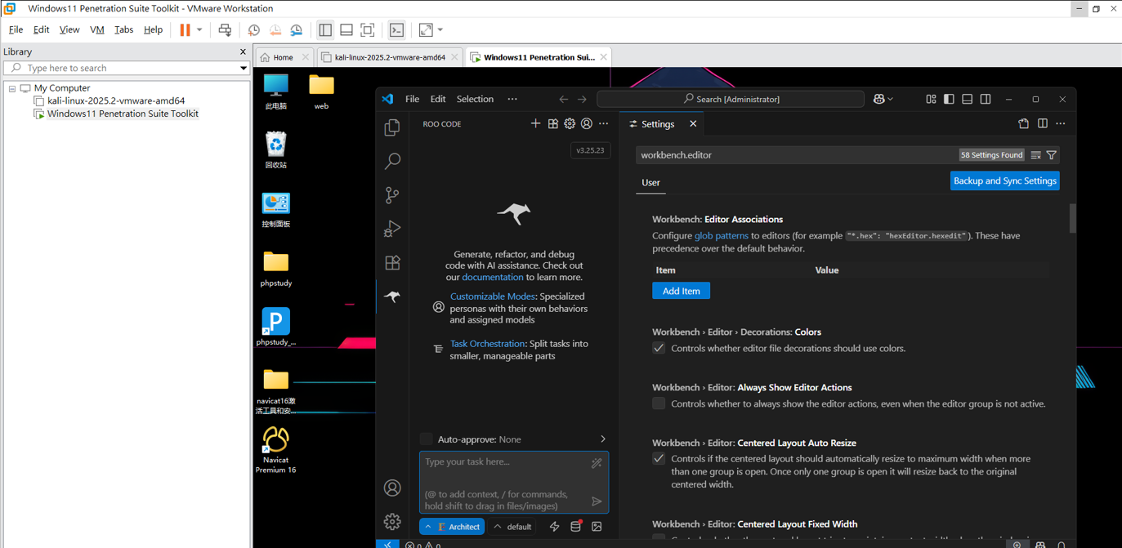Open the Search view in activity bar
1122x548 pixels.
pos(392,161)
